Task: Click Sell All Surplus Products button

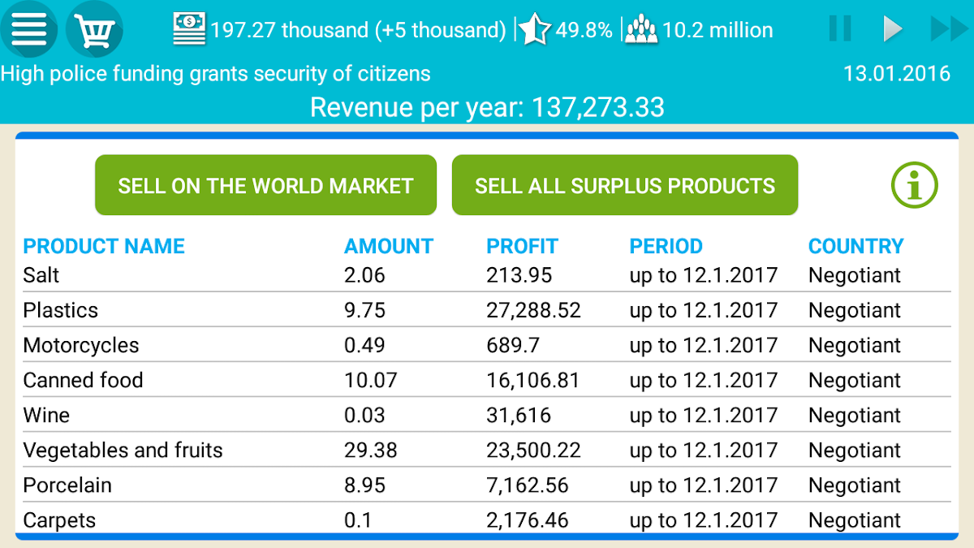Action: tap(624, 186)
